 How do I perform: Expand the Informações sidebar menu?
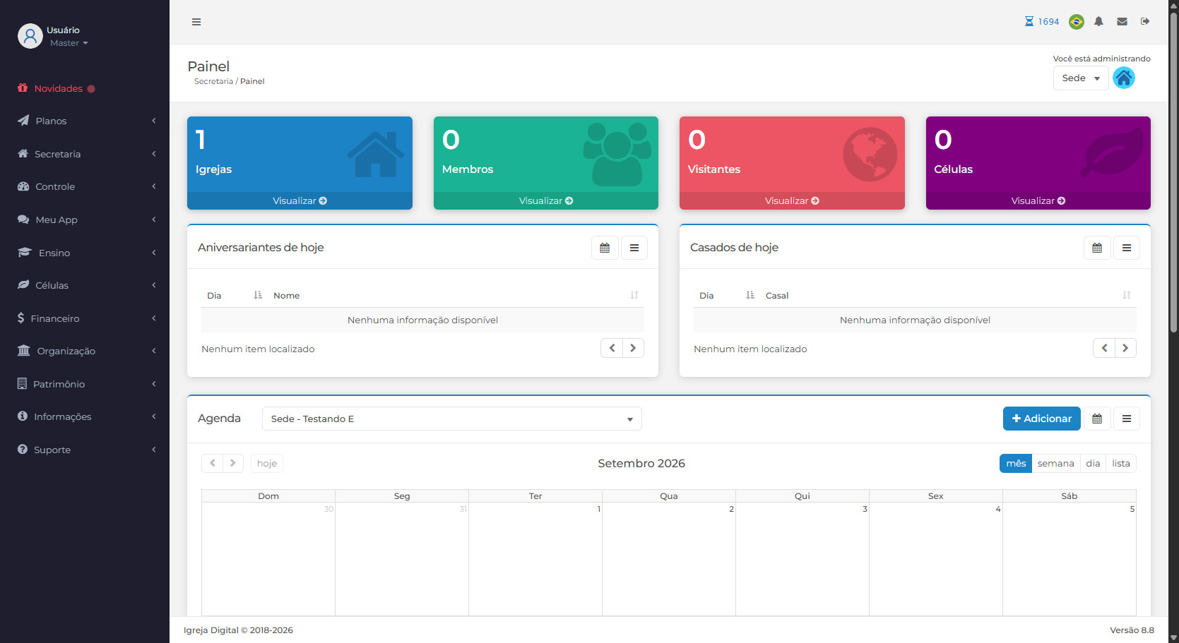coord(85,416)
